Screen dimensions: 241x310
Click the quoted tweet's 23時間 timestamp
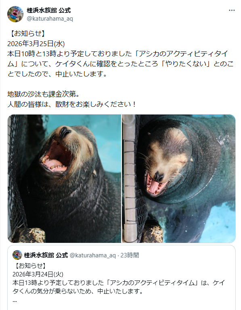click(x=130, y=255)
